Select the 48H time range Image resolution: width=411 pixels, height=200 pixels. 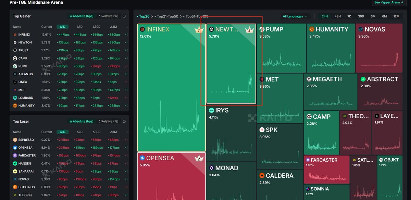(337, 16)
